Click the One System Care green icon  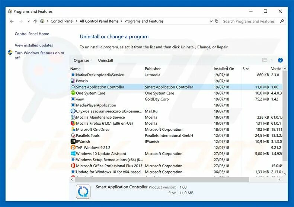click(73, 93)
